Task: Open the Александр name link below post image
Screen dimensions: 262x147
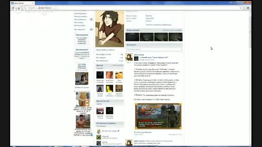Action: click(x=144, y=132)
